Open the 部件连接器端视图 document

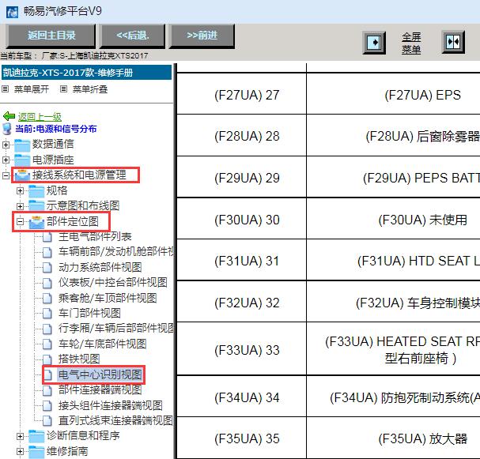point(100,390)
